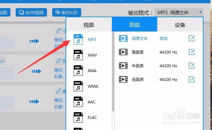
Task: Switch to the 设备 tab
Action: point(180,25)
